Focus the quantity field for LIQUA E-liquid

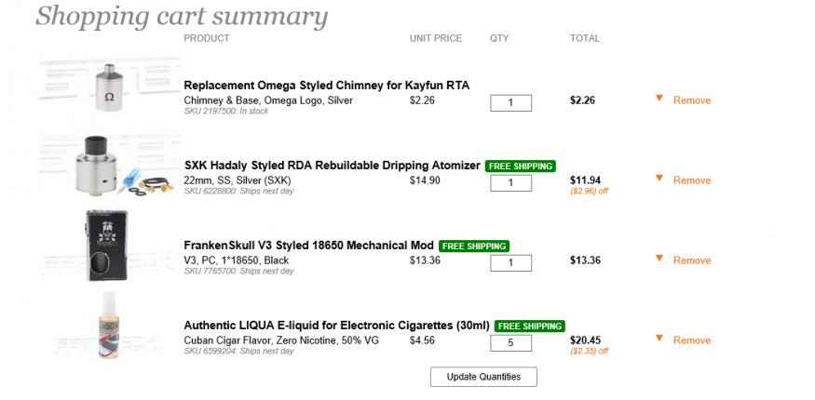[x=510, y=342]
